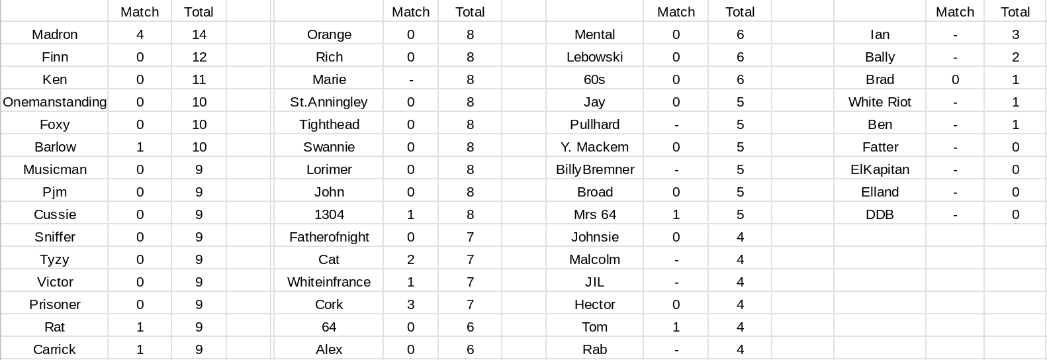Screen dimensions: 1047x360
Task: Select the Carrick name cell
Action: [x=54, y=349]
